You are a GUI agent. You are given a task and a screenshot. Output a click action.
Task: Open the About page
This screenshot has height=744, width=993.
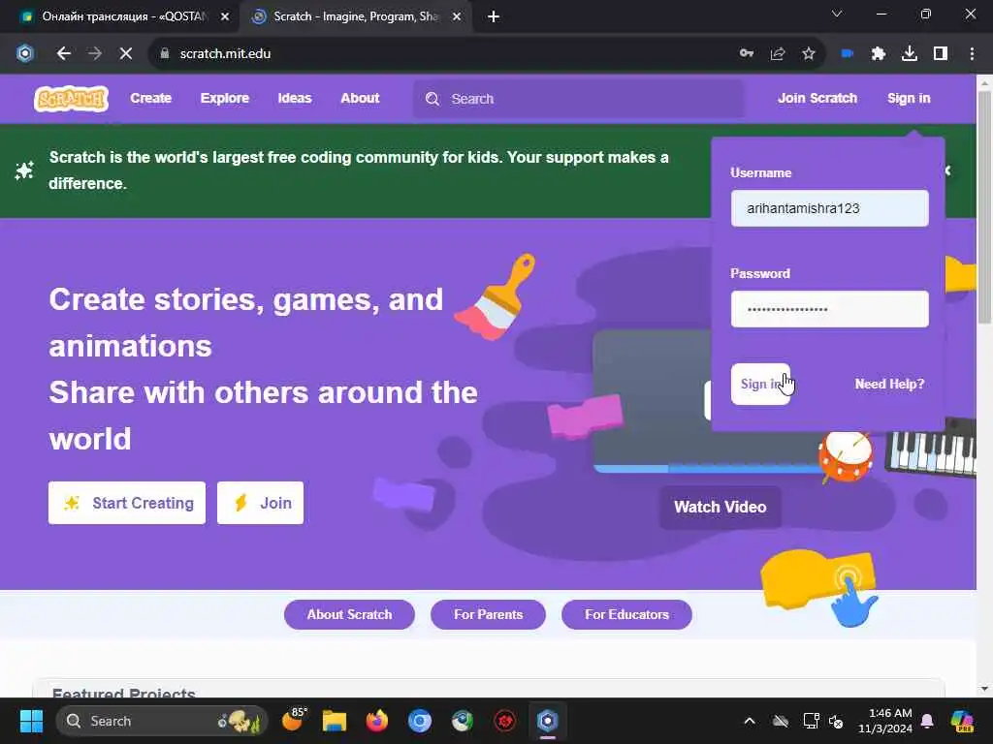tap(360, 98)
